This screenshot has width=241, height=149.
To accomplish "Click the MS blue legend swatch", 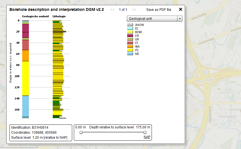I will coord(130,54).
